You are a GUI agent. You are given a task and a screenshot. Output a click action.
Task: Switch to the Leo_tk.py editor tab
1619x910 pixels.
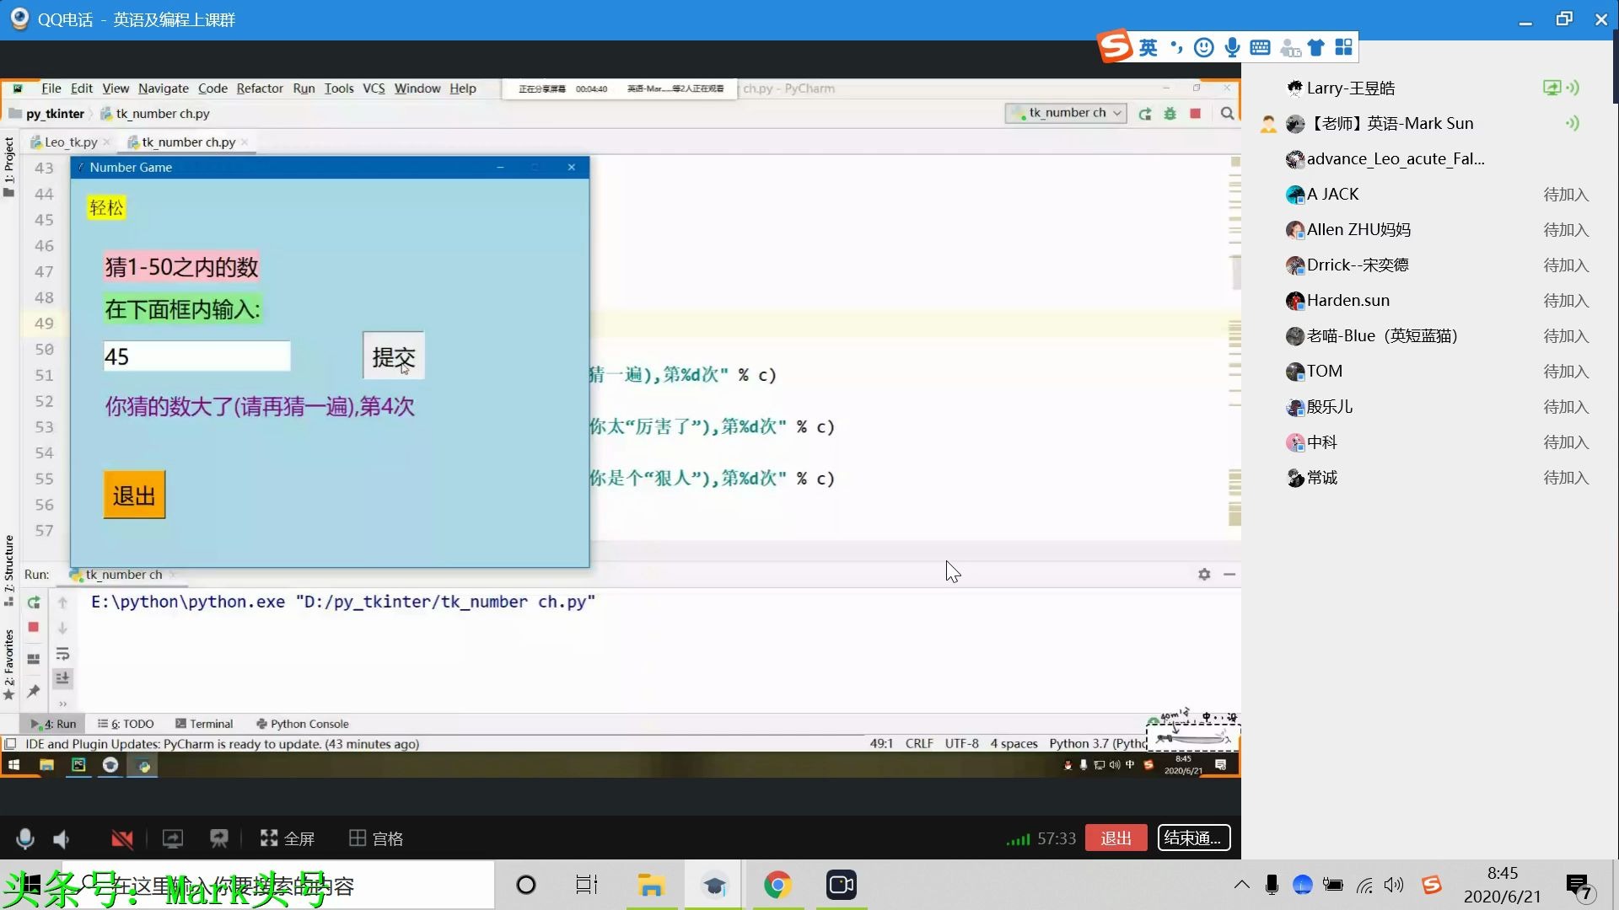point(71,142)
